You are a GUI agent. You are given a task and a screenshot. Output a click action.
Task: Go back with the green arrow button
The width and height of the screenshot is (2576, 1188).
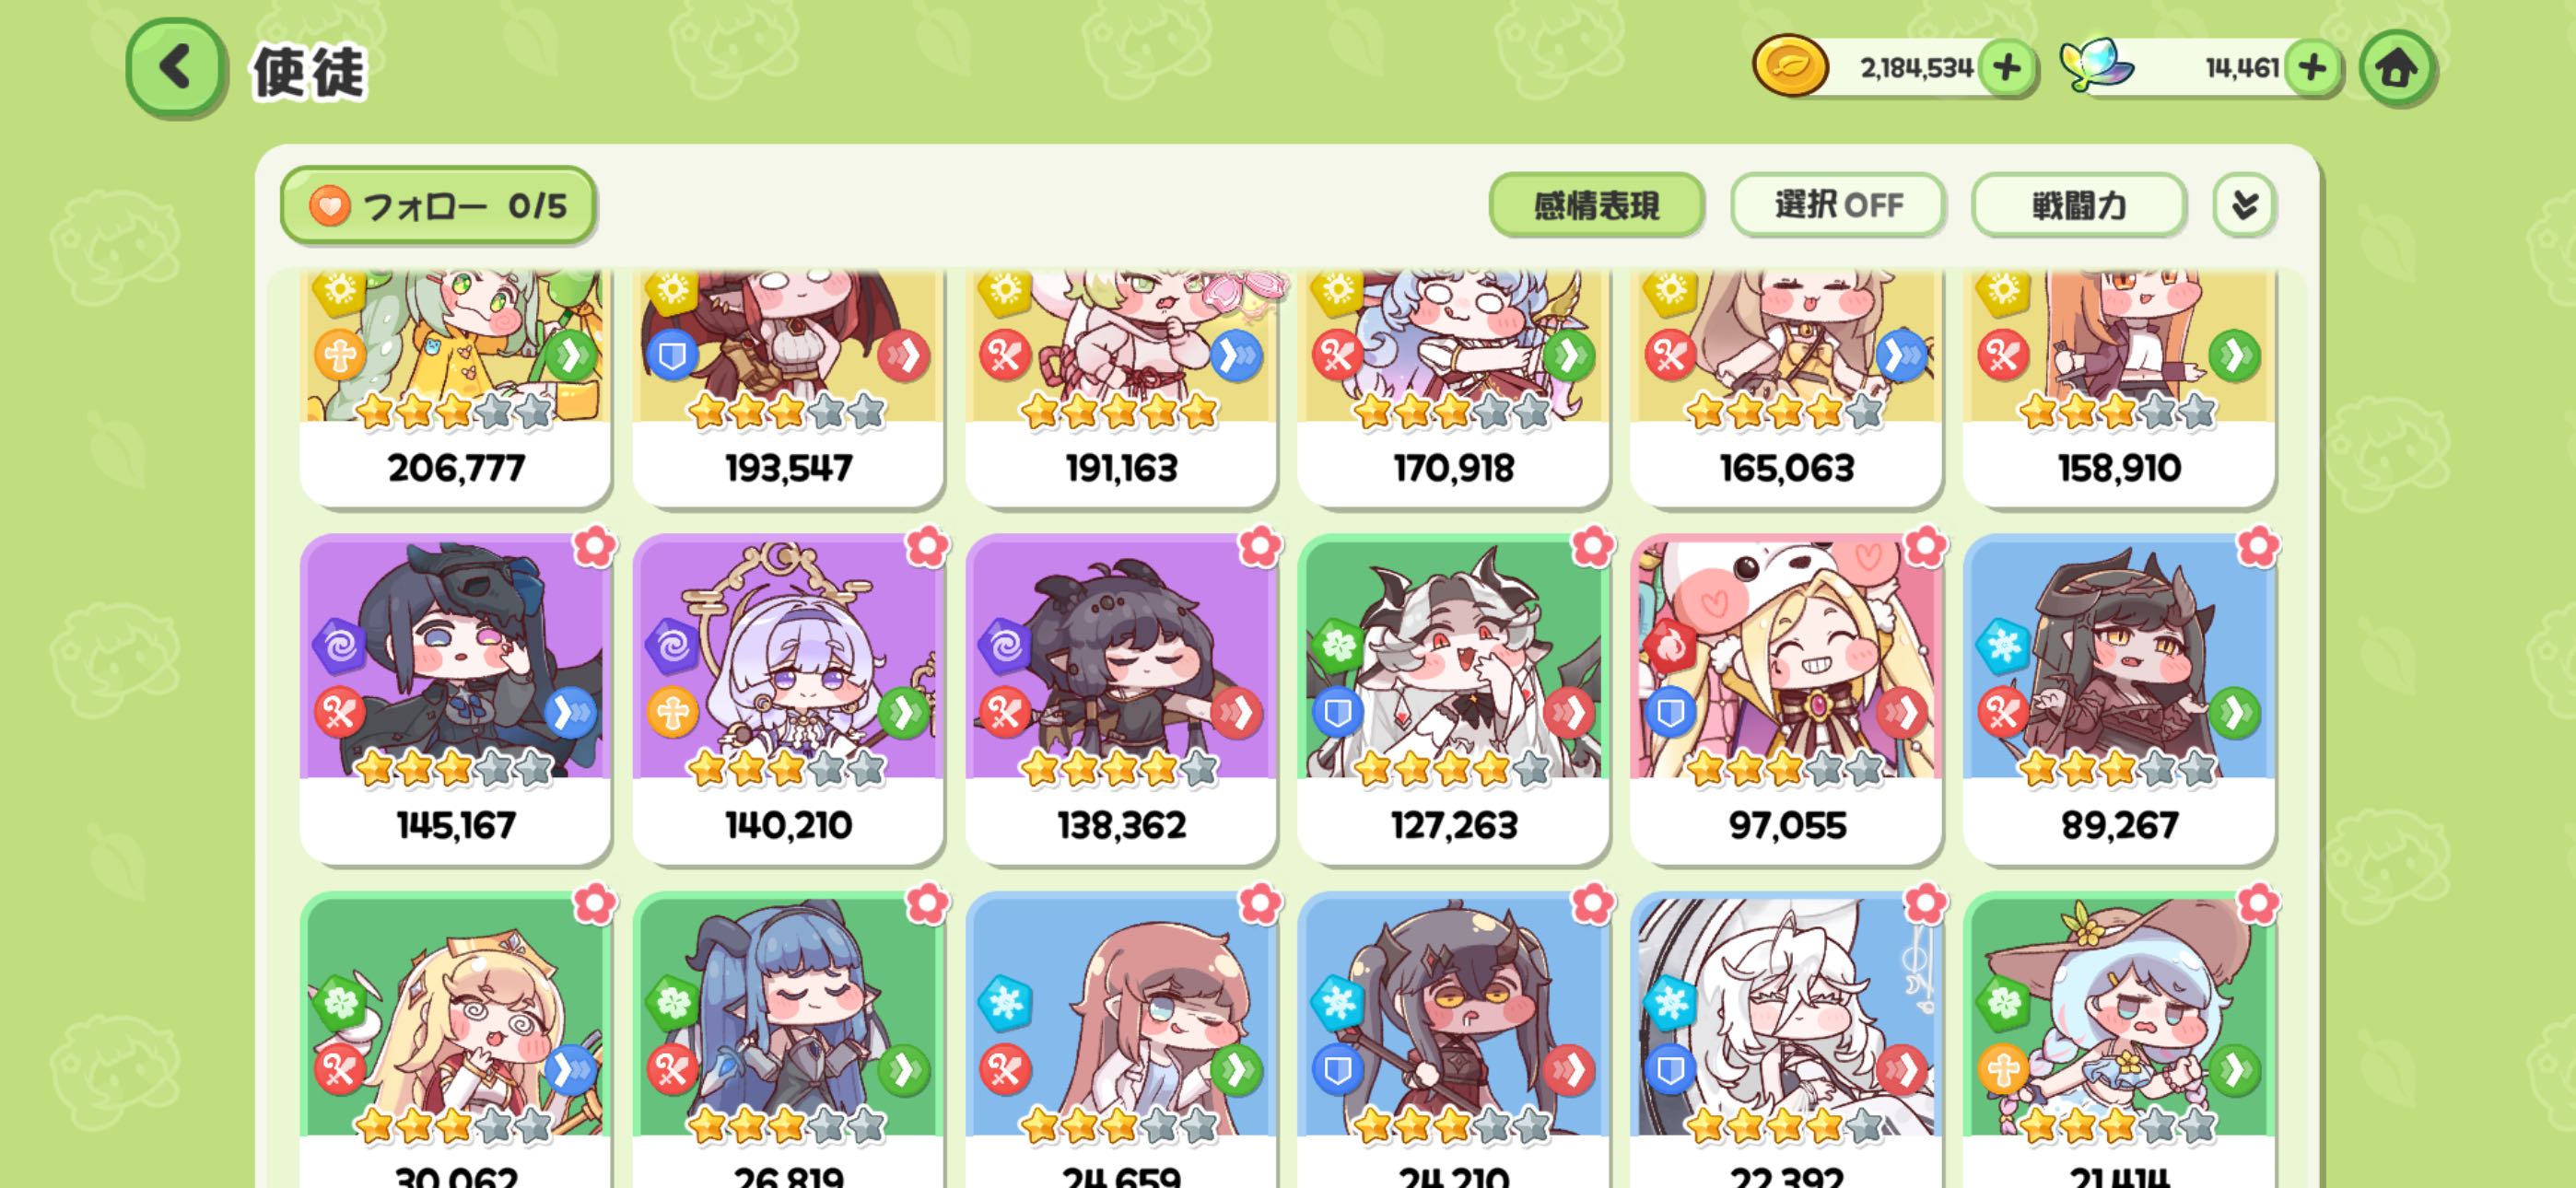(175, 68)
